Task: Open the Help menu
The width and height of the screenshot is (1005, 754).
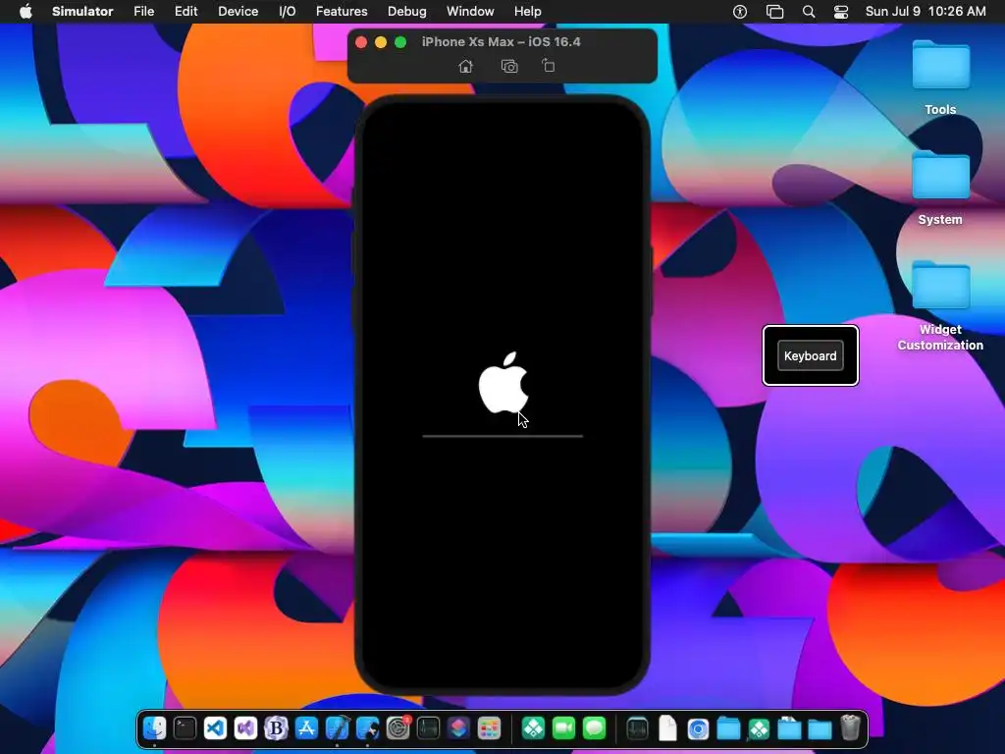Action: click(x=527, y=11)
